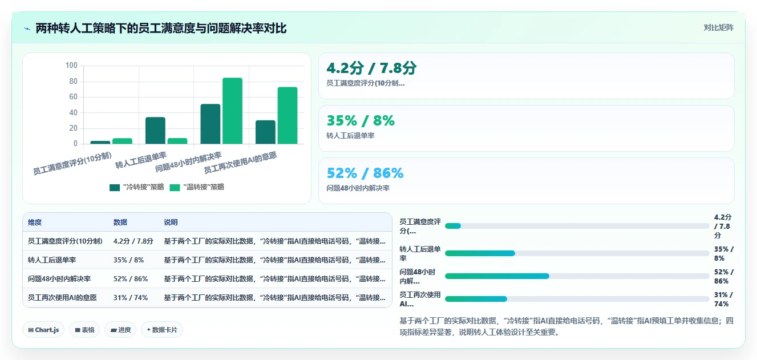757x360 pixels.
Task: Select the 表格 tag chip
Action: pyautogui.click(x=84, y=330)
